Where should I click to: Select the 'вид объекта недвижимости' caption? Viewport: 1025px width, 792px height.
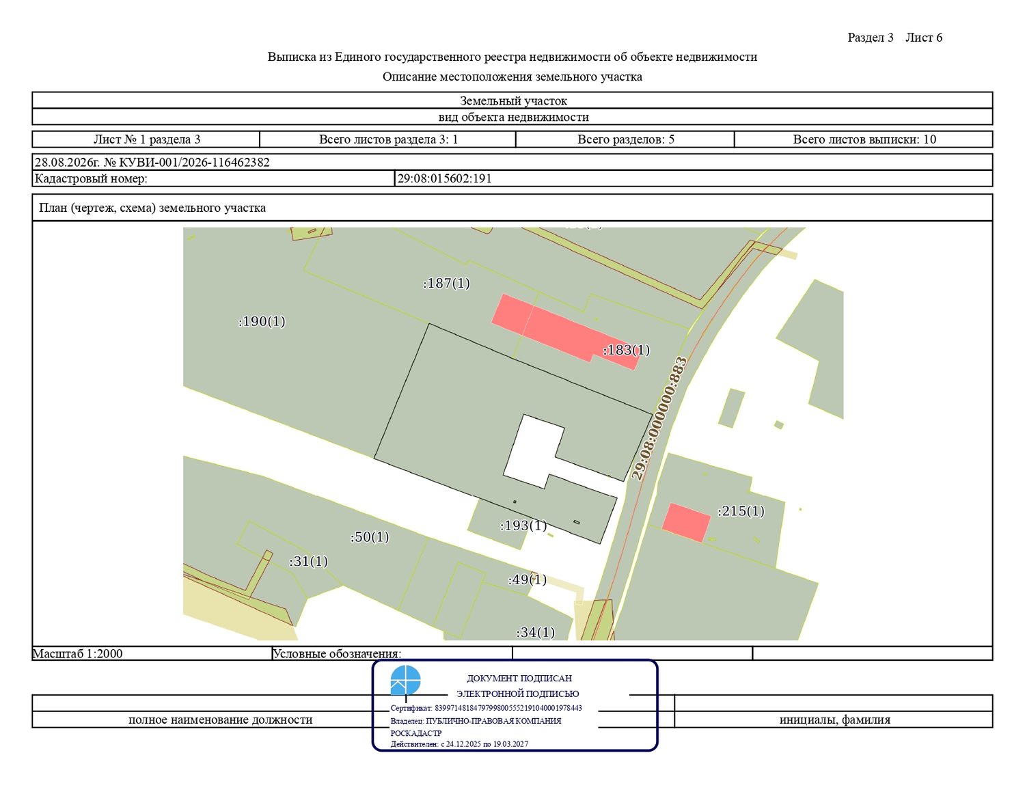pos(512,117)
